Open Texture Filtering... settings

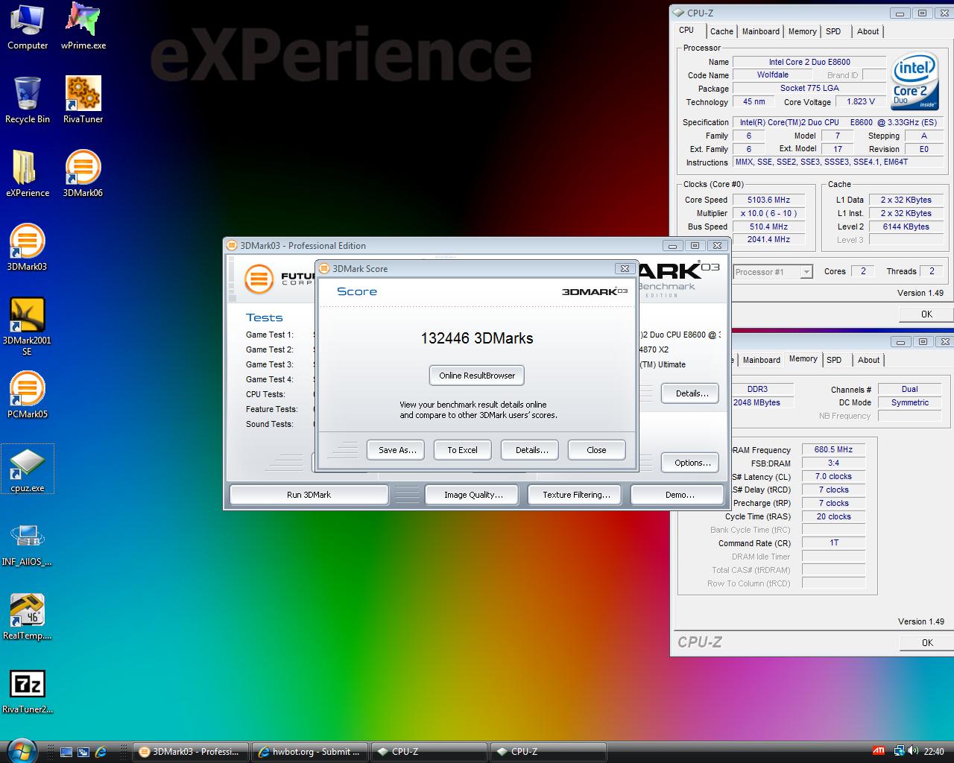point(576,495)
